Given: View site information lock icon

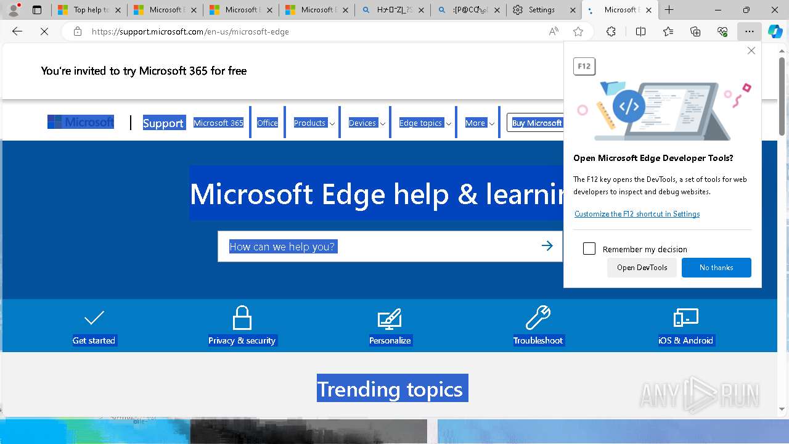Looking at the screenshot, I should pyautogui.click(x=78, y=31).
